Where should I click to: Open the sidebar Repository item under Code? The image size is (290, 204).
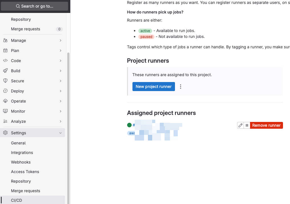[21, 19]
